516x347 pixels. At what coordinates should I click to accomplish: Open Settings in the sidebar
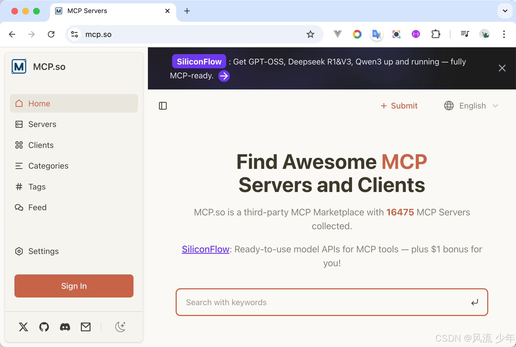click(x=74, y=251)
